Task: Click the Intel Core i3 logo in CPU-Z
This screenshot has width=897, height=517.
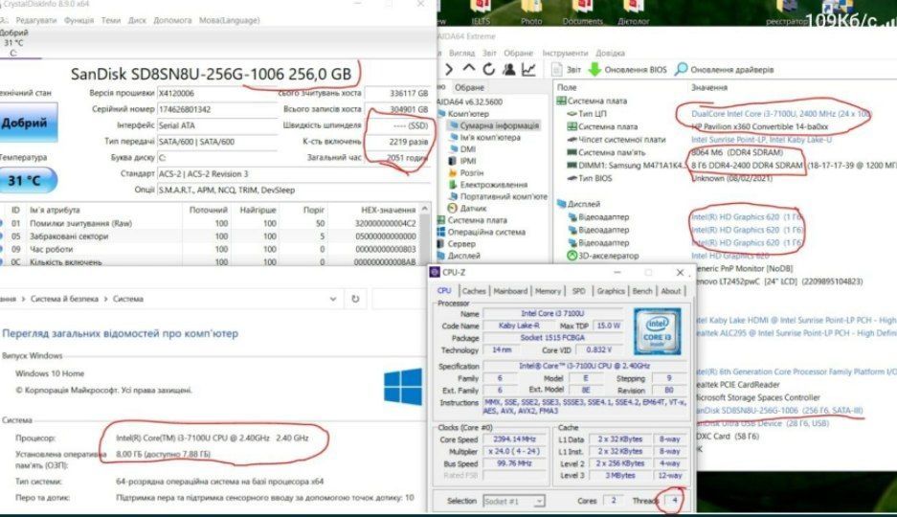Action: [x=658, y=331]
